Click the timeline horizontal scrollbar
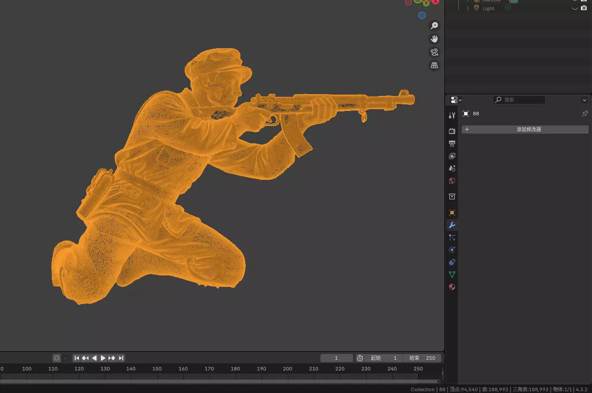 pos(220,381)
